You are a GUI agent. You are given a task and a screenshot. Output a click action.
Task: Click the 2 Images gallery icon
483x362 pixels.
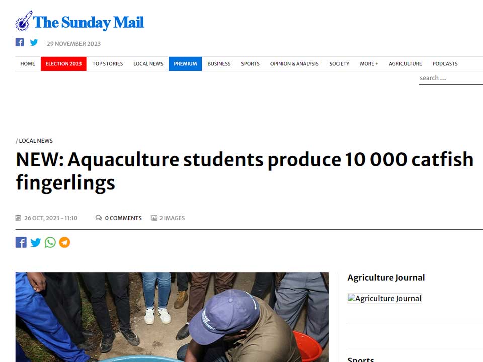click(x=154, y=218)
